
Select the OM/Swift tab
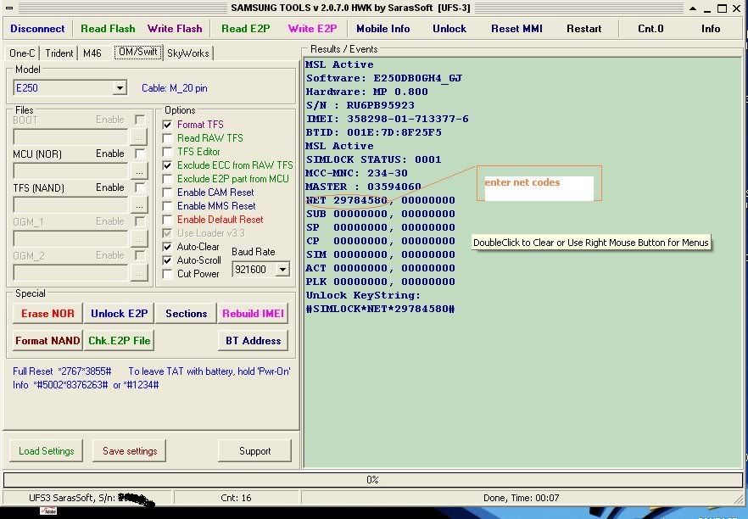[138, 52]
